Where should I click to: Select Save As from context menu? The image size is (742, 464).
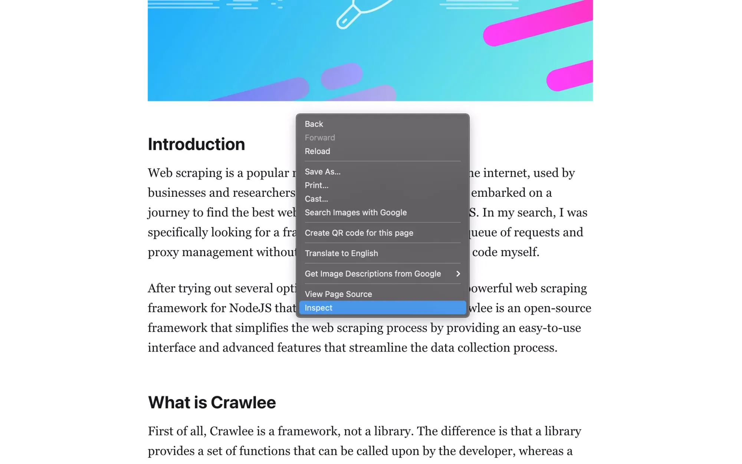pyautogui.click(x=323, y=171)
